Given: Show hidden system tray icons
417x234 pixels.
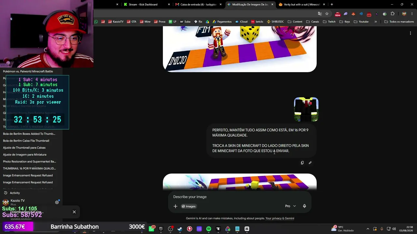Looking at the screenshot, I should (368, 229).
